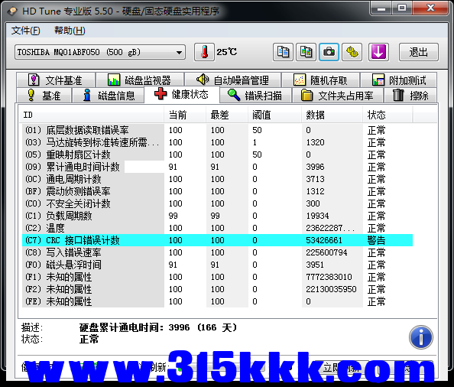The image size is (454, 387).
Task: Sort by the 最差 column header
Action: pos(227,115)
